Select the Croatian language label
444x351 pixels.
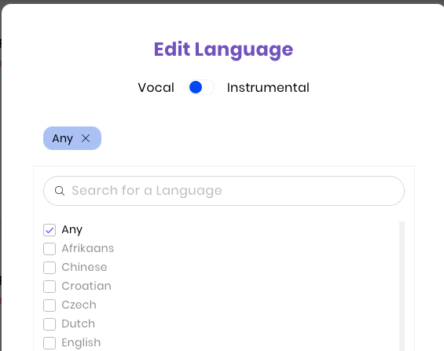coord(86,286)
